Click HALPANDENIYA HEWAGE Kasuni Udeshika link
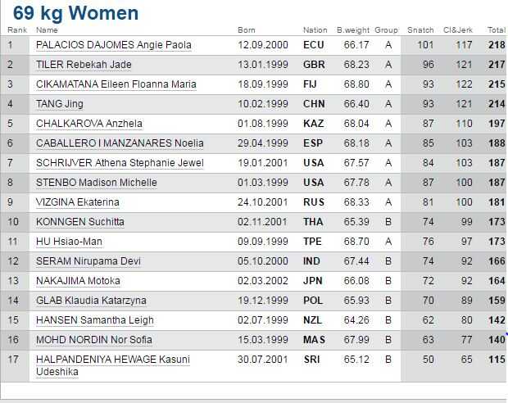This screenshot has width=508, height=403. pos(113,365)
